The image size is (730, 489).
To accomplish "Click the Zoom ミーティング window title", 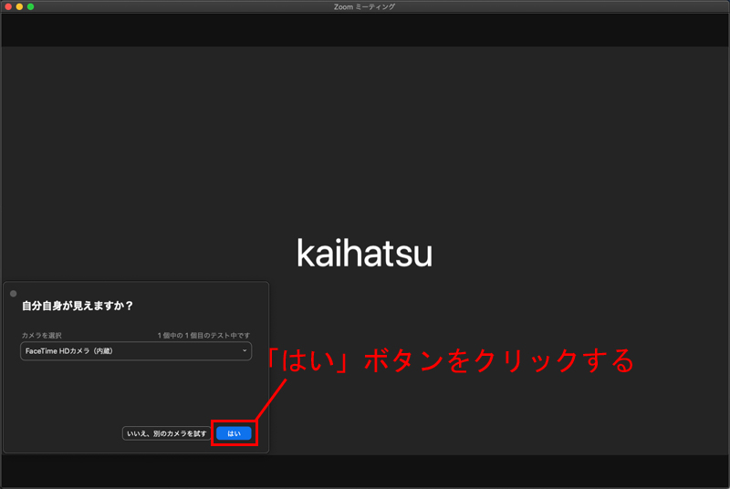I will [x=364, y=6].
